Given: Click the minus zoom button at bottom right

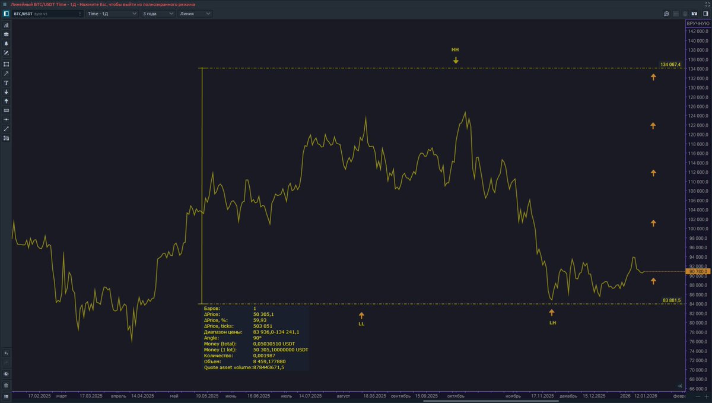Looking at the screenshot, I should pos(698,396).
